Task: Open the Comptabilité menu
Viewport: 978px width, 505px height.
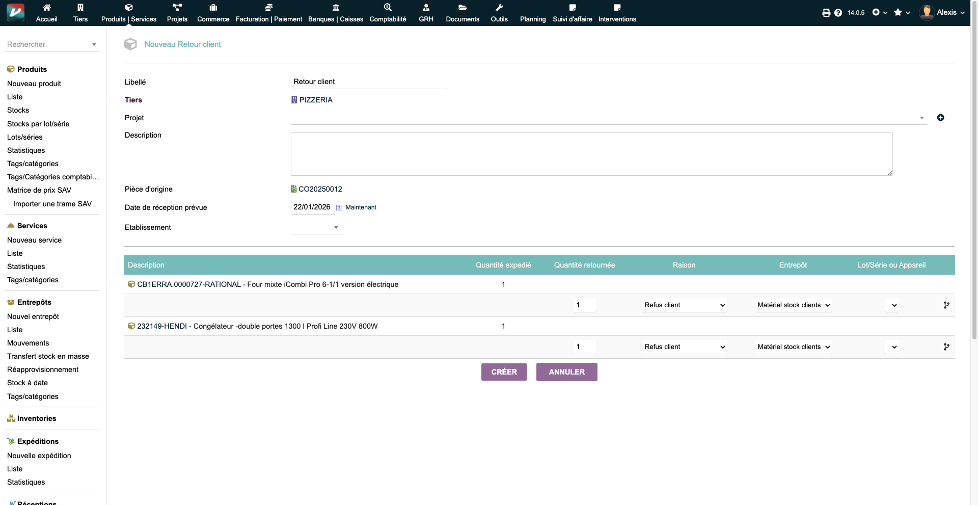Action: (388, 13)
